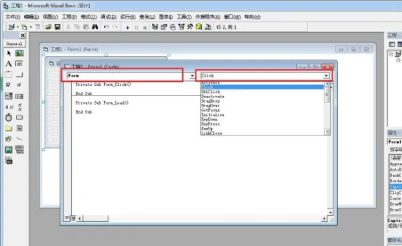402x246 pixels.
Task: Click the Open Project folder icon
Action: (48, 27)
